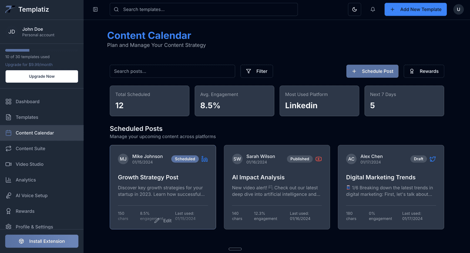Focus the Search posts field
This screenshot has width=470, height=253.
(172, 71)
